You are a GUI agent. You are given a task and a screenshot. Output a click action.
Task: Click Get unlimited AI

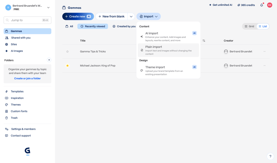[221, 5]
